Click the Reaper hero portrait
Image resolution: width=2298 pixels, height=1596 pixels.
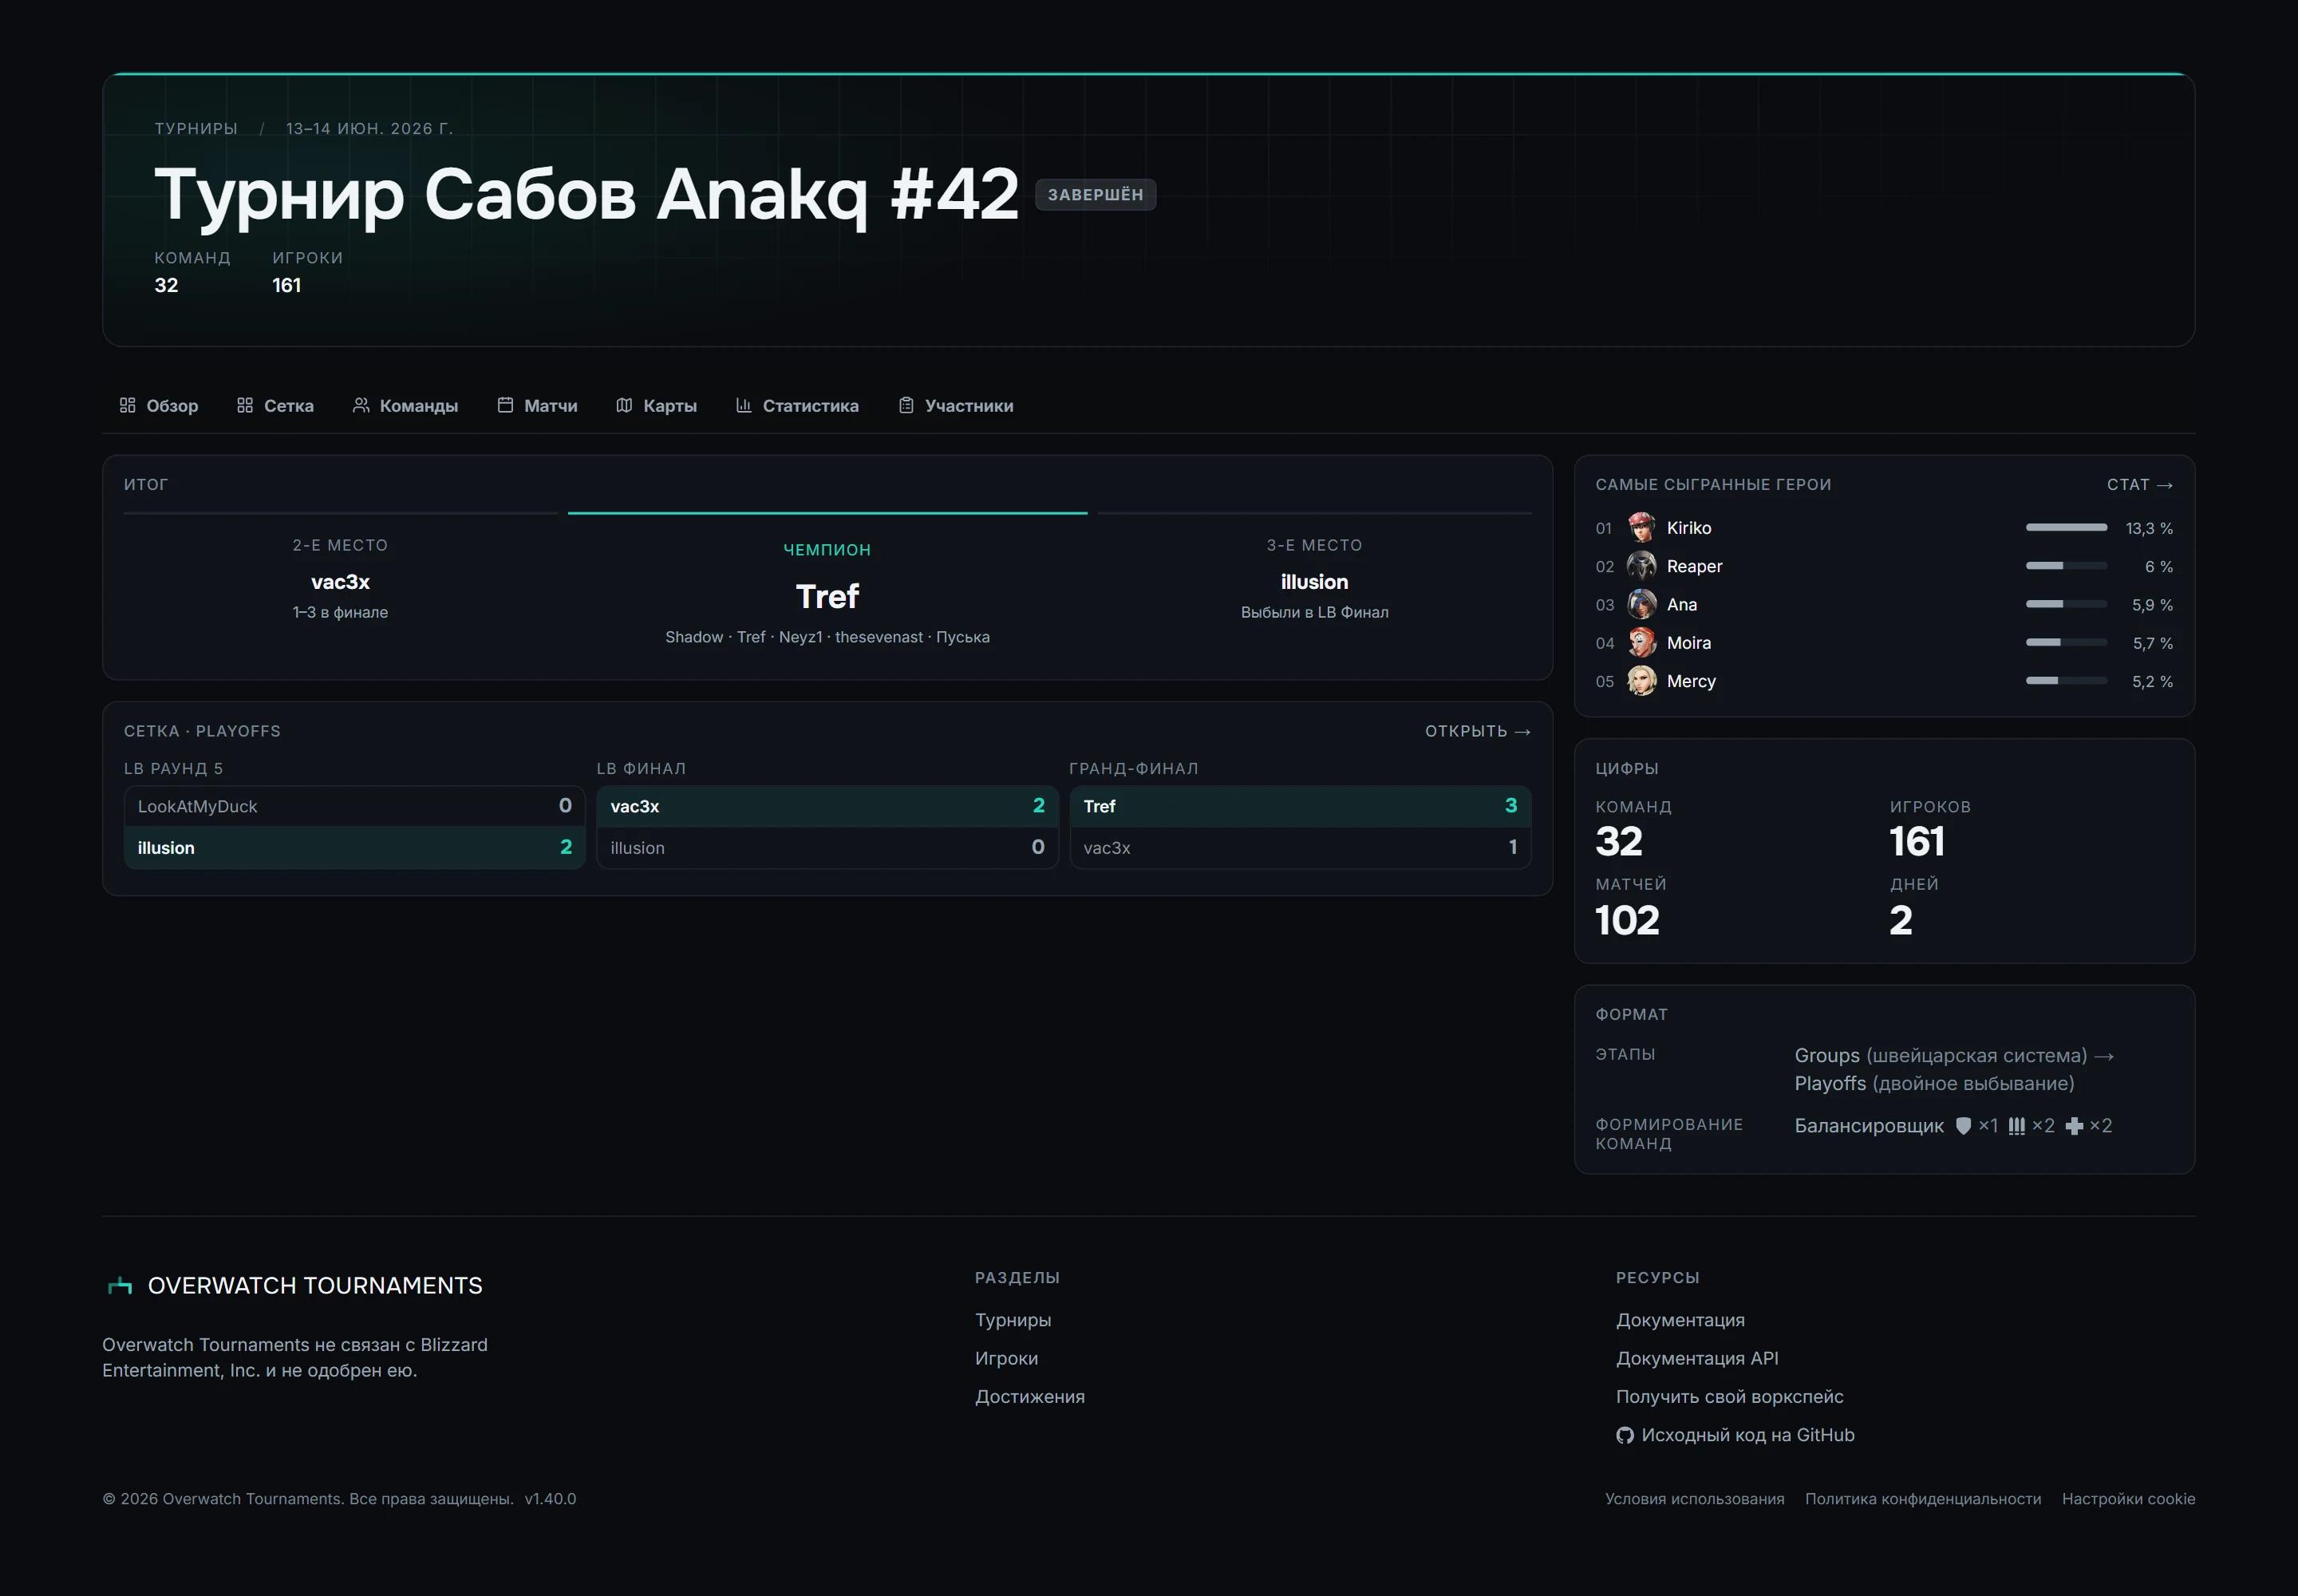click(1641, 566)
